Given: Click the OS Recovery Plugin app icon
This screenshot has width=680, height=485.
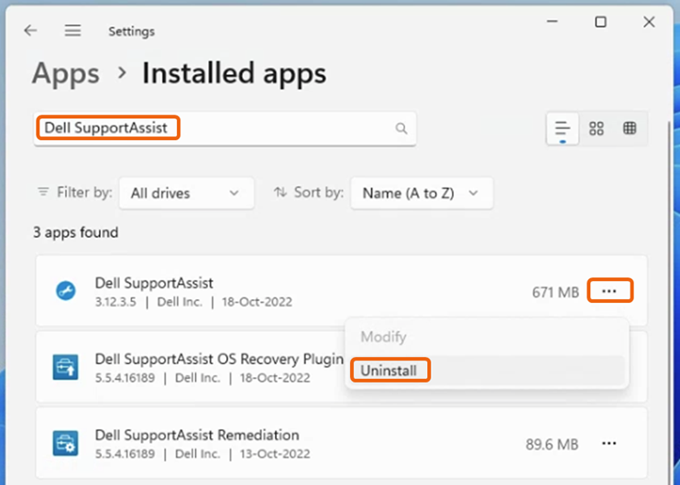Looking at the screenshot, I should pos(65,367).
